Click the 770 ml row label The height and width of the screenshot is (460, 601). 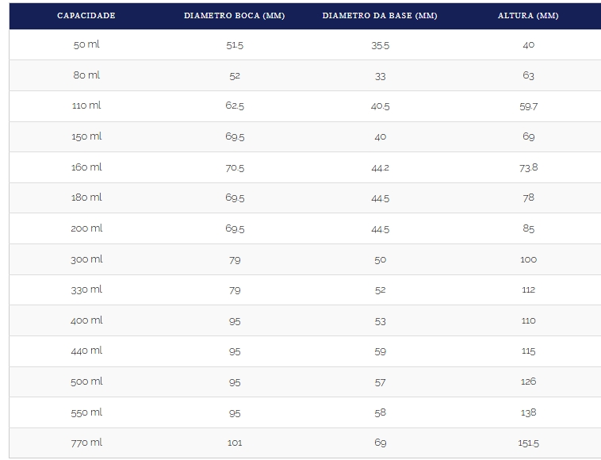pos(86,443)
